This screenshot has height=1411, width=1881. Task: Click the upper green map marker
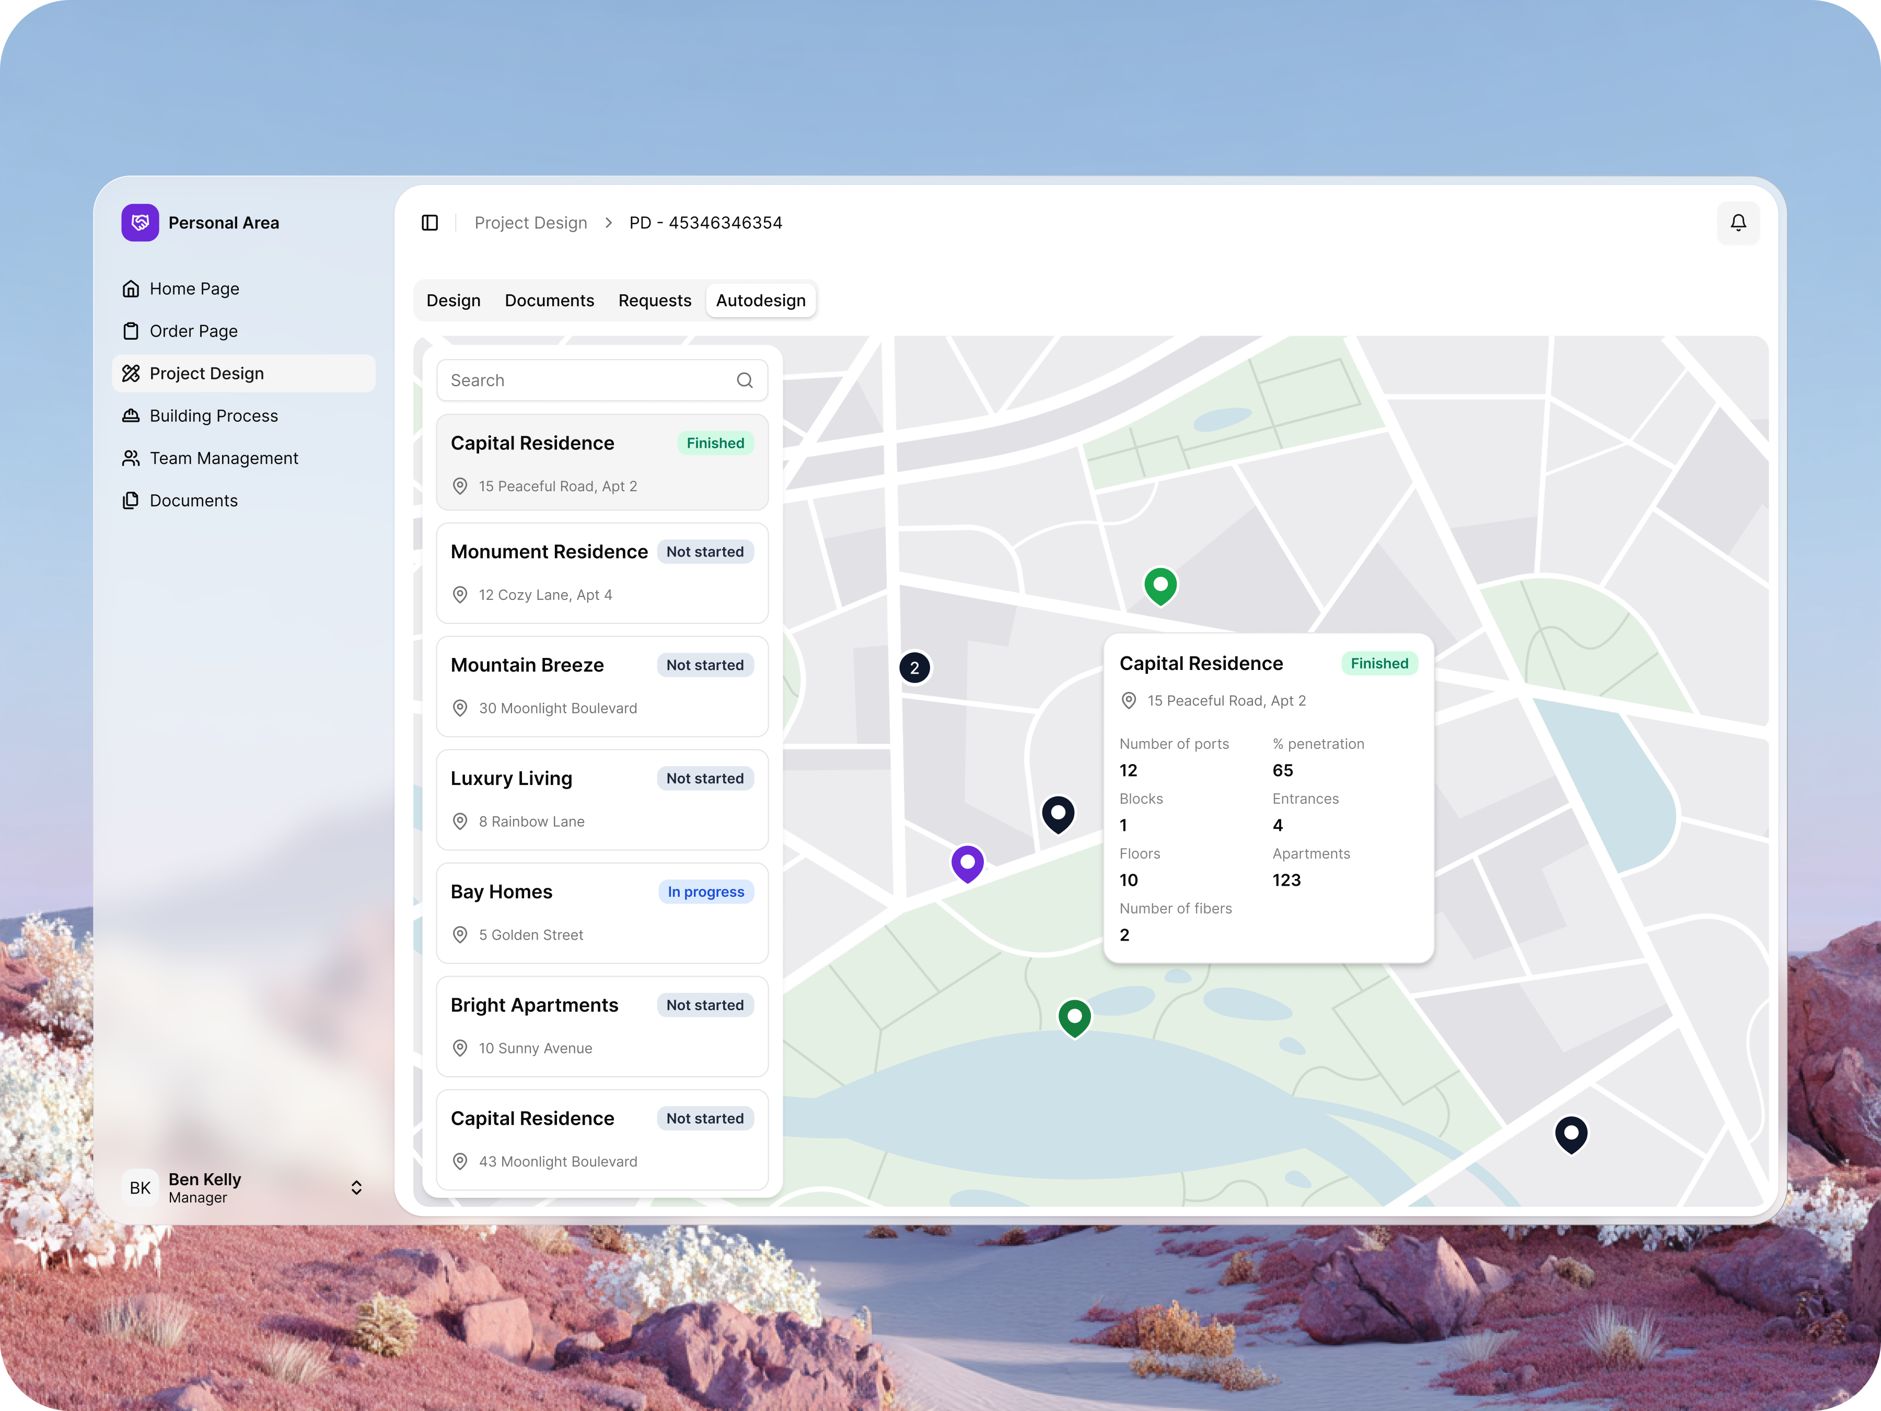[x=1160, y=586]
